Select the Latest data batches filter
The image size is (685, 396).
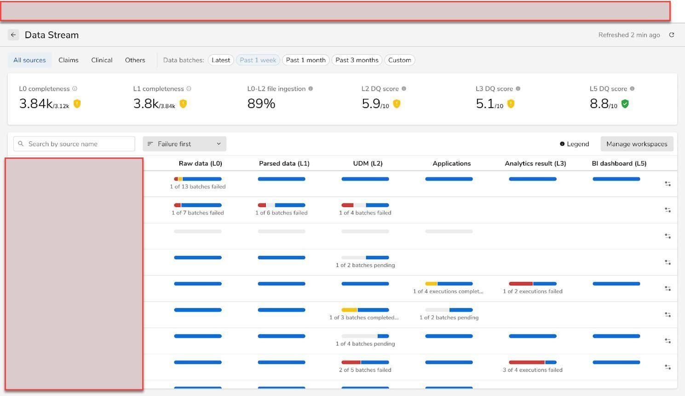221,60
